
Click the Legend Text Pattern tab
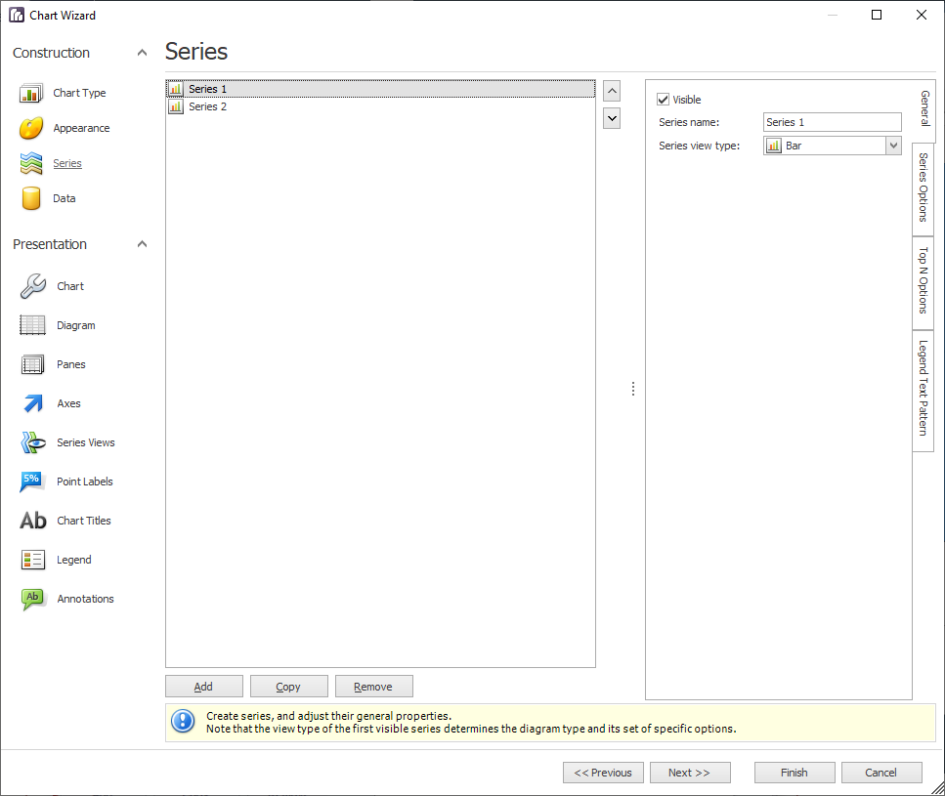[x=923, y=389]
